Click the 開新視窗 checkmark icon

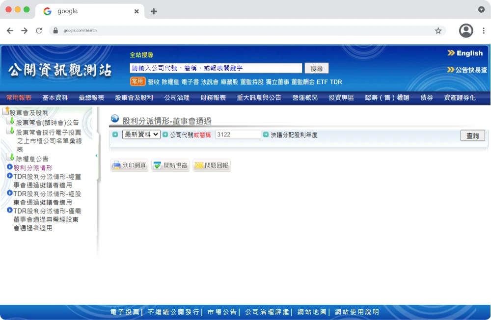coord(157,166)
